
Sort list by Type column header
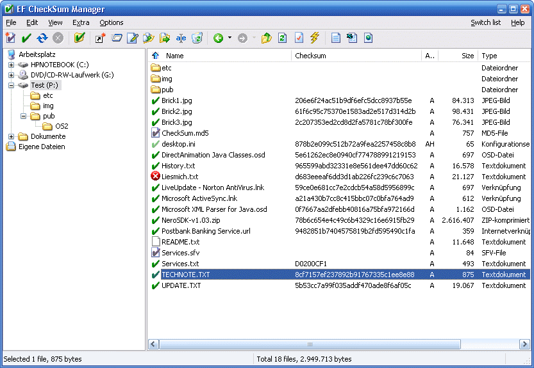coord(505,56)
